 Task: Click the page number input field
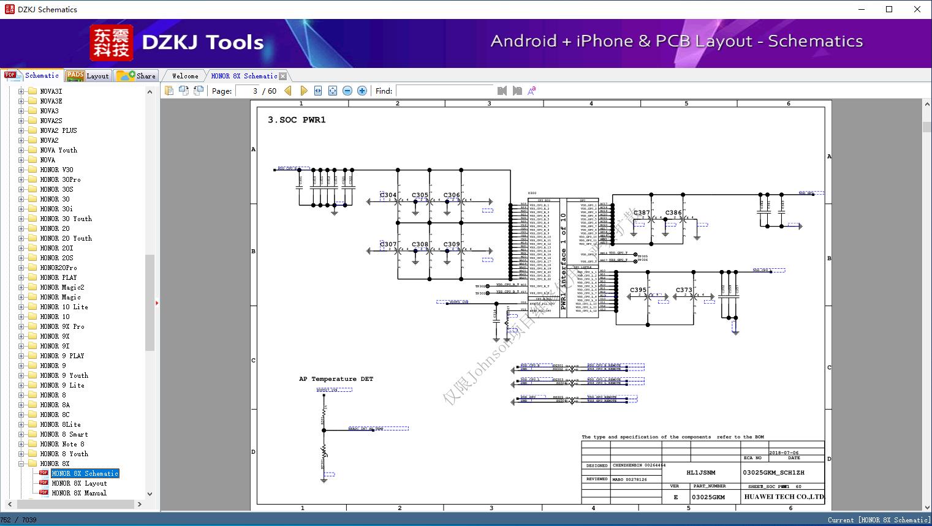click(x=247, y=91)
